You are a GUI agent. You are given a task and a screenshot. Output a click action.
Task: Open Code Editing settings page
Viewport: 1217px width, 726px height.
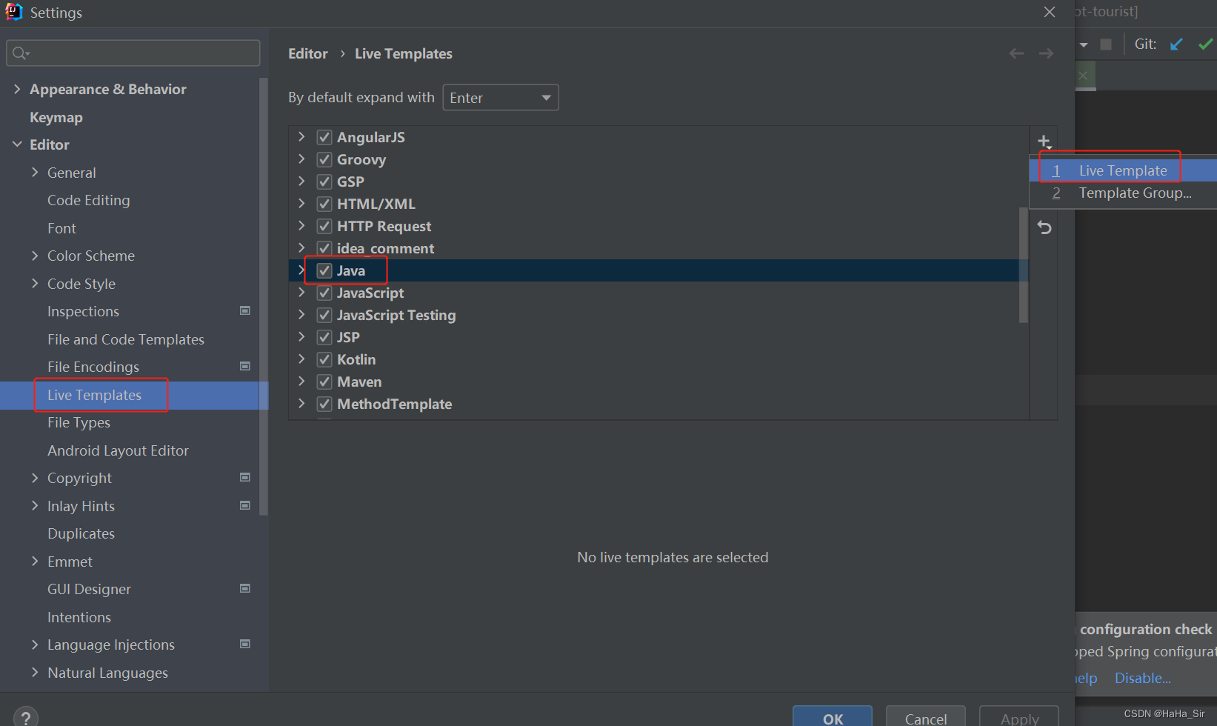click(x=89, y=200)
